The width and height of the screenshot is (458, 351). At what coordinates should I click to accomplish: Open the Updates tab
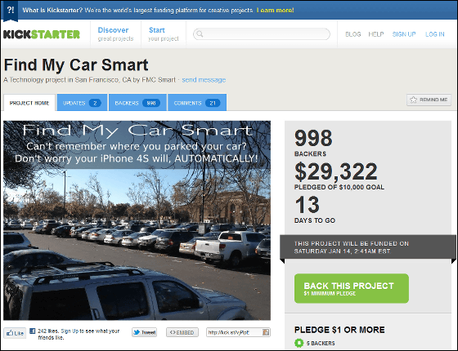(82, 103)
